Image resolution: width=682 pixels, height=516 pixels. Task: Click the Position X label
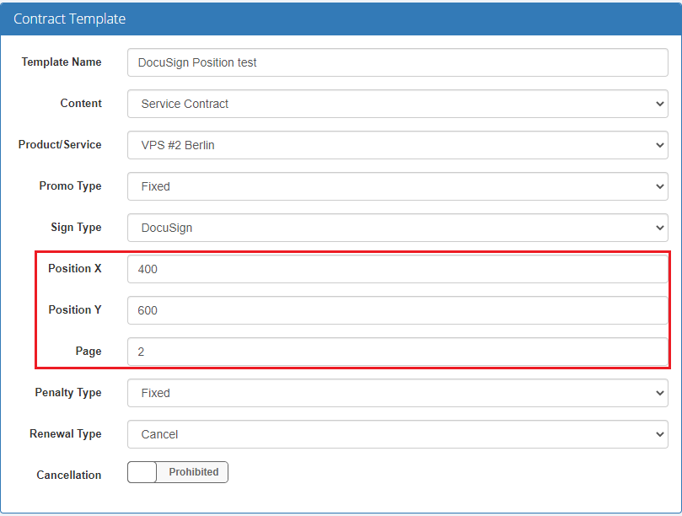(75, 269)
